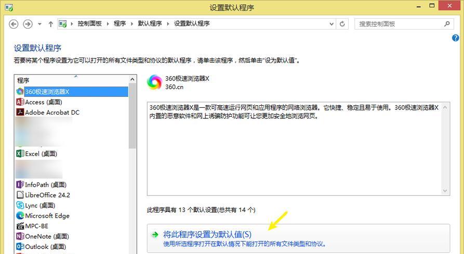Click the InfoPath icon in the list

[20, 185]
